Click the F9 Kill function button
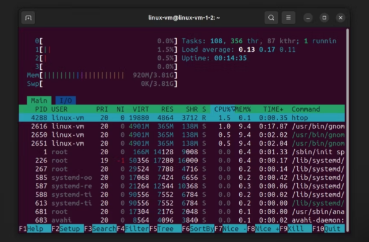The image size is (369, 242). (x=296, y=228)
